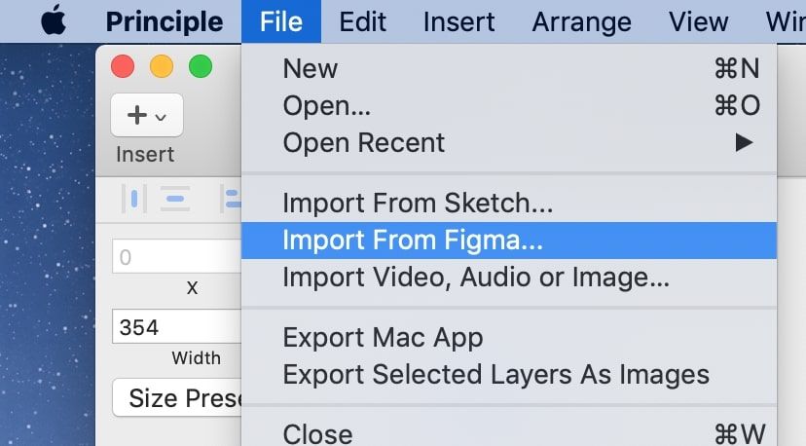Viewport: 806px width, 446px height.
Task: Open the View menu
Action: pyautogui.click(x=699, y=20)
